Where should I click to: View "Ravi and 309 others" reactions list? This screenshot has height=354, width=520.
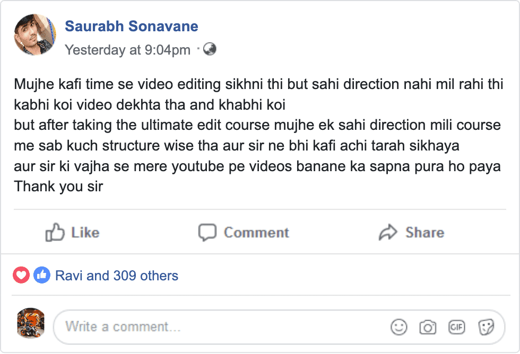pos(117,276)
